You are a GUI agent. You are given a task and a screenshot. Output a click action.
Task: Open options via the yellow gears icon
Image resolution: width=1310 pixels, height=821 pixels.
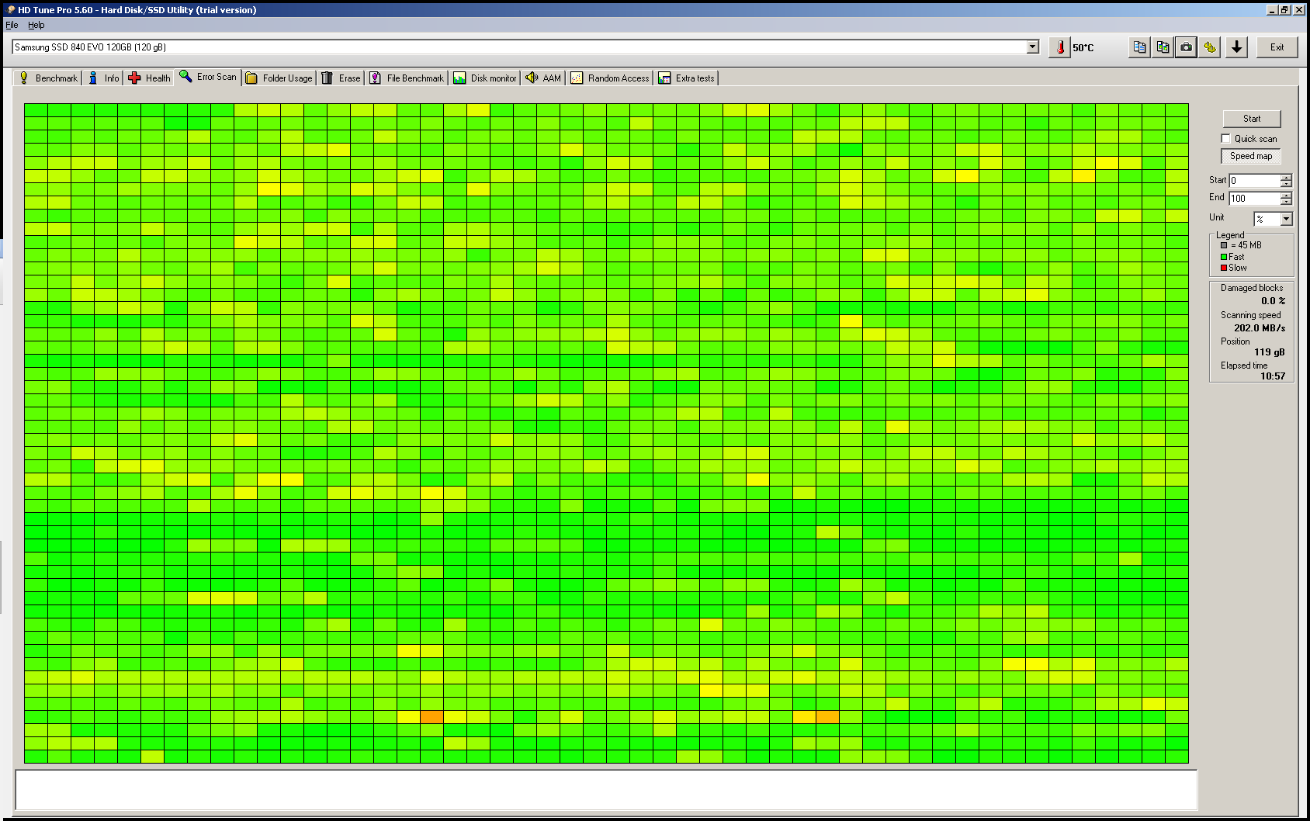[x=1209, y=47]
